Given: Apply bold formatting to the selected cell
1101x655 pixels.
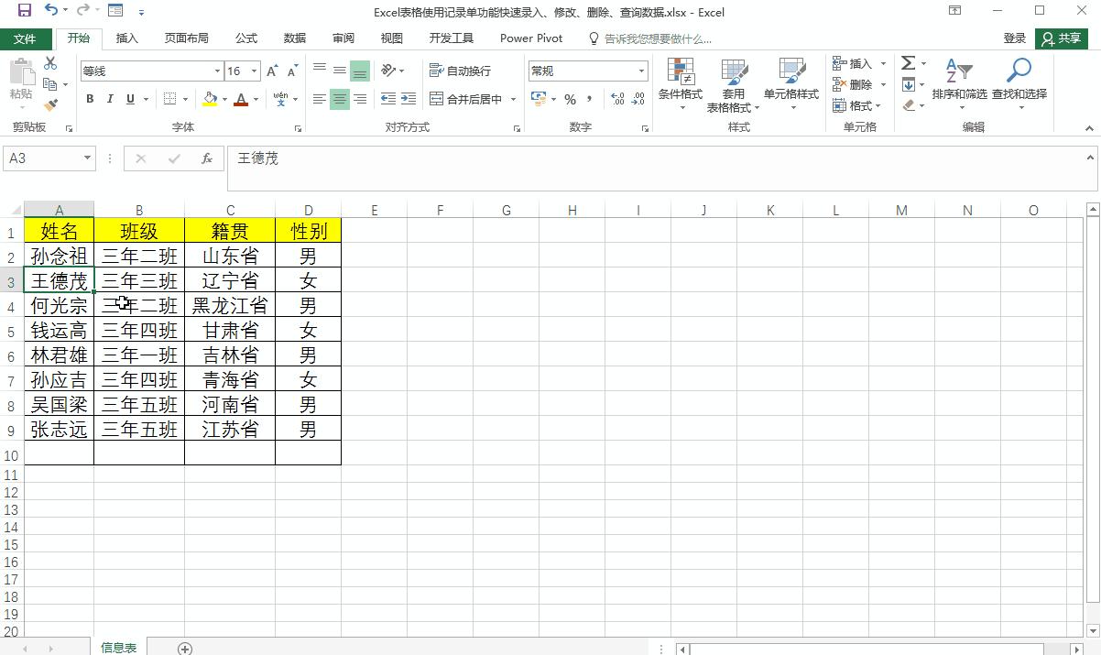Looking at the screenshot, I should coord(90,98).
